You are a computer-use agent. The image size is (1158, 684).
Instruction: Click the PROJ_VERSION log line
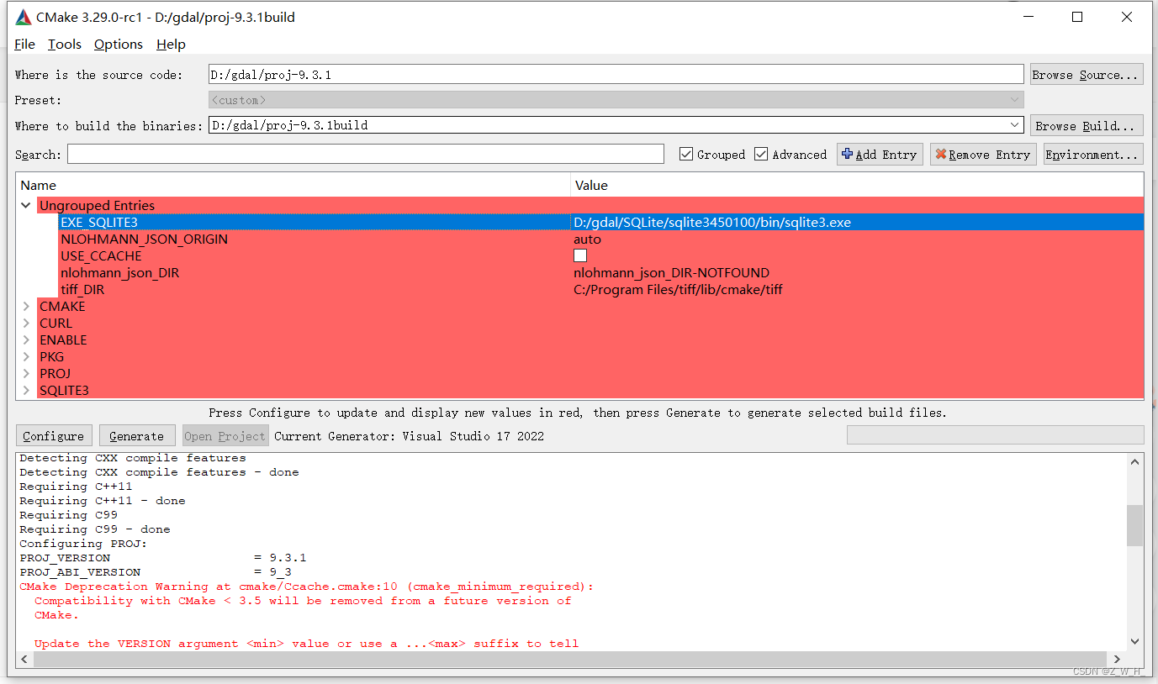[163, 558]
